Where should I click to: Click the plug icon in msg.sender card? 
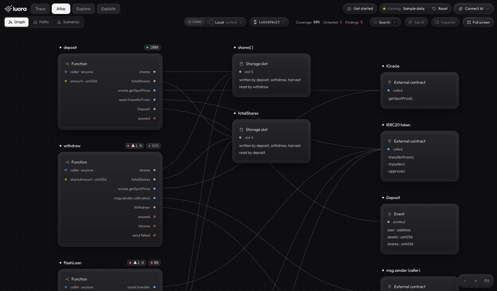(389, 287)
